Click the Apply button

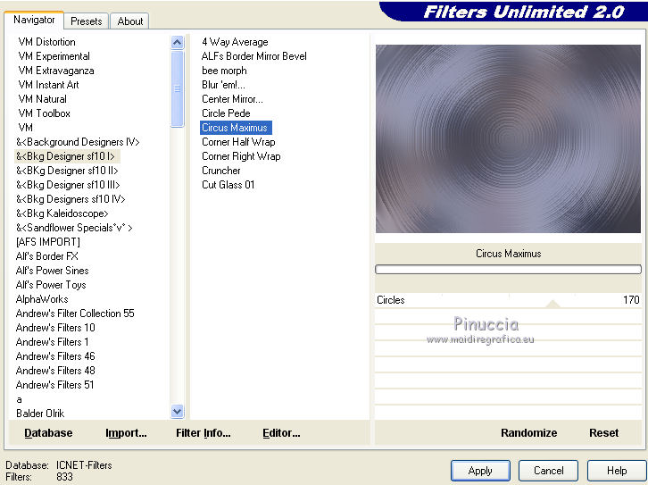point(480,471)
